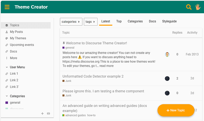The width and height of the screenshot is (204, 121).
Task: Open the advanced guide docs example topic
Action: 105,108
